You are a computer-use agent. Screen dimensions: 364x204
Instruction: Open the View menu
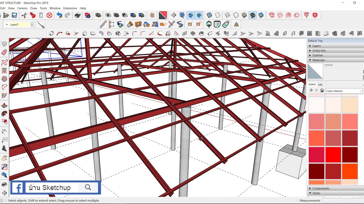coord(11,8)
